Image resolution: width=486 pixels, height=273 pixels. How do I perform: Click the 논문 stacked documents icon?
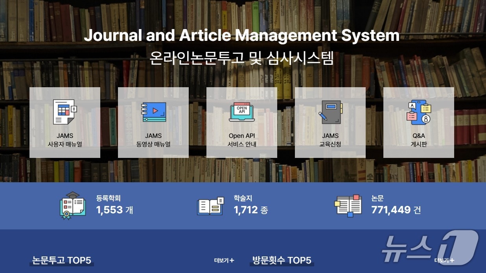(x=349, y=204)
